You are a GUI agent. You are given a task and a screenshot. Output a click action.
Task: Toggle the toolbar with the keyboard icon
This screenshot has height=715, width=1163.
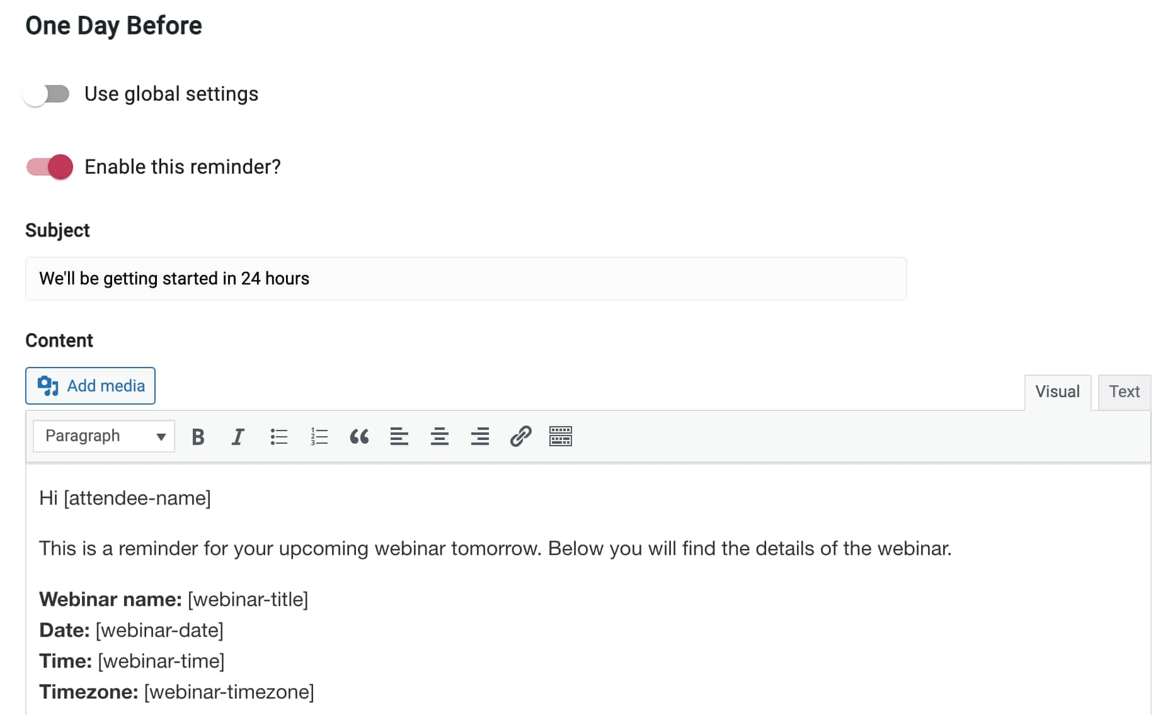pyautogui.click(x=560, y=436)
